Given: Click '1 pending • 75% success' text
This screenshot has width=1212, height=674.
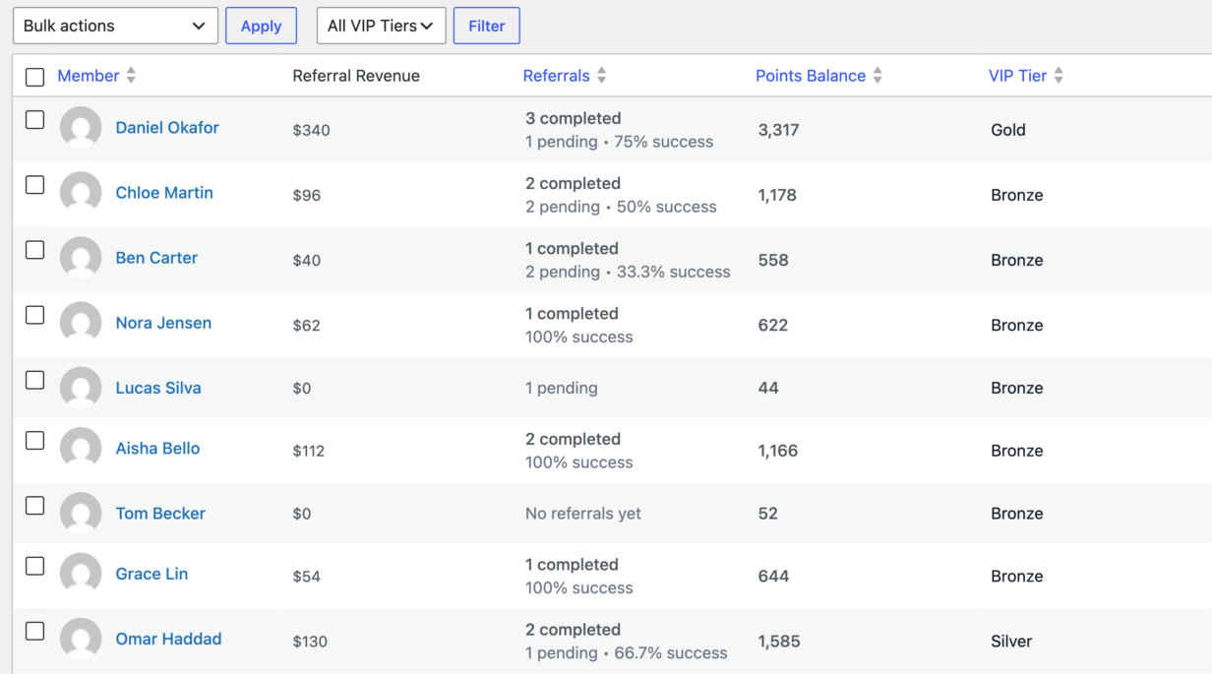Looking at the screenshot, I should pyautogui.click(x=619, y=142).
